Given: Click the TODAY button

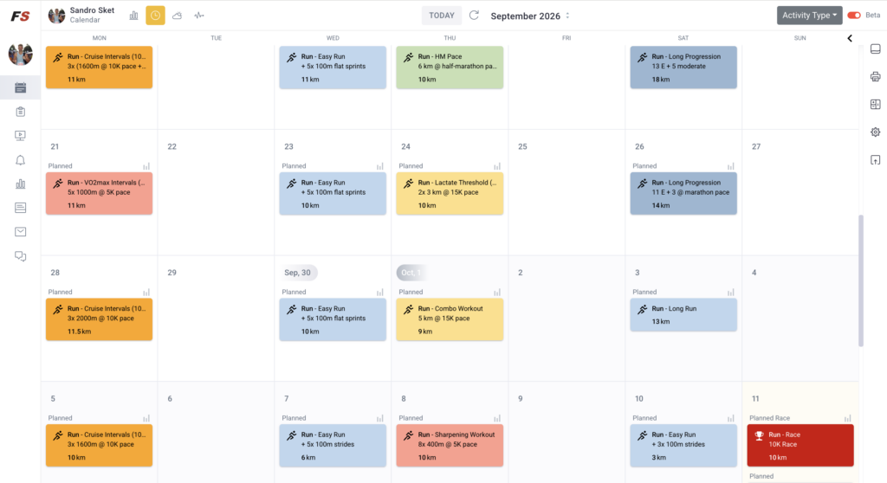Looking at the screenshot, I should [x=441, y=16].
